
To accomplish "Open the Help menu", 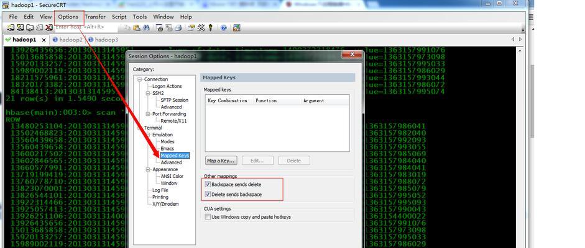I will [186, 17].
